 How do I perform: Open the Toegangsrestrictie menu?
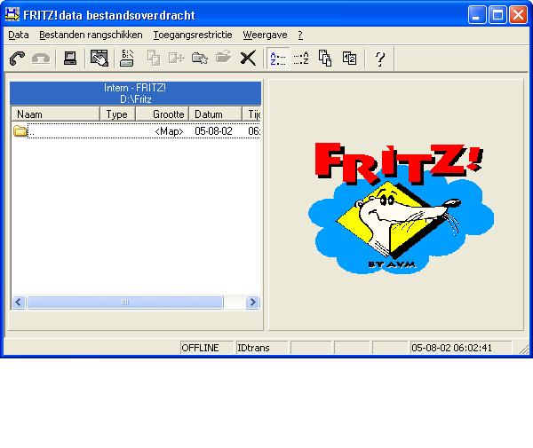coord(193,35)
